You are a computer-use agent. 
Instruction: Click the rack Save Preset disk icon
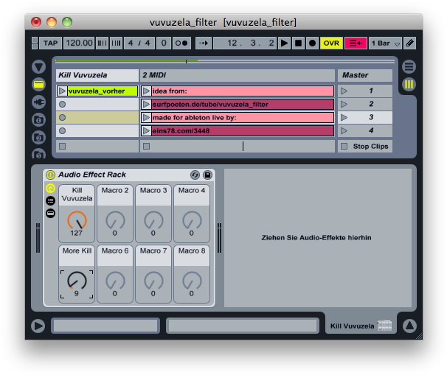207,175
